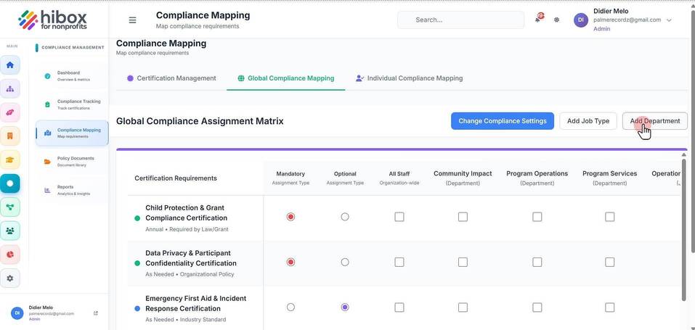Open the red pie chart sidebar icon
Image resolution: width=695 pixels, height=330 pixels.
coord(9,255)
